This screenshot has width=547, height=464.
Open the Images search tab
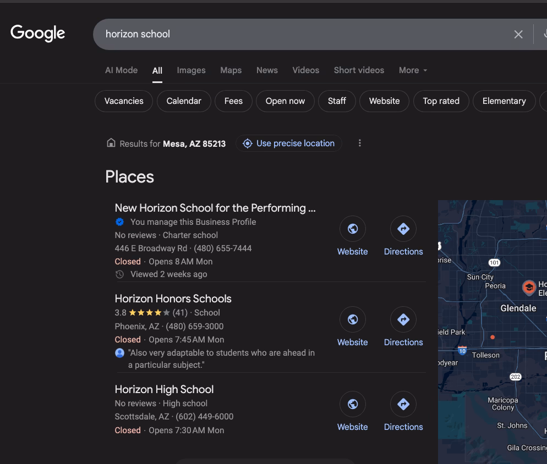point(190,70)
